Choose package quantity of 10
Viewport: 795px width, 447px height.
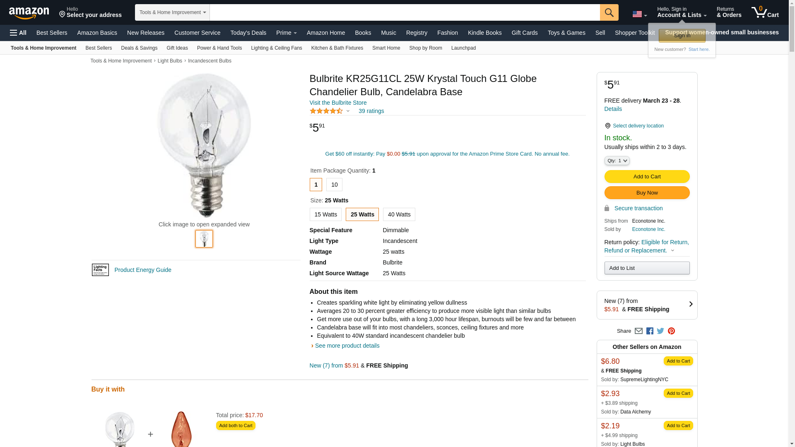[334, 185]
